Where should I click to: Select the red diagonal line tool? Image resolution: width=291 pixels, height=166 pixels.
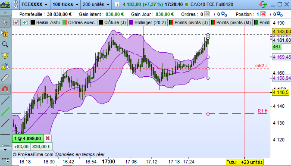5,123
